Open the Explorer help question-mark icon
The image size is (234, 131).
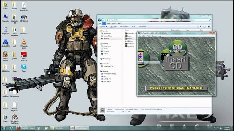click(209, 27)
